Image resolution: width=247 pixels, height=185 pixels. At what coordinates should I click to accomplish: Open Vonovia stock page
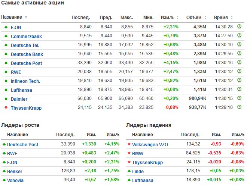click(15, 181)
